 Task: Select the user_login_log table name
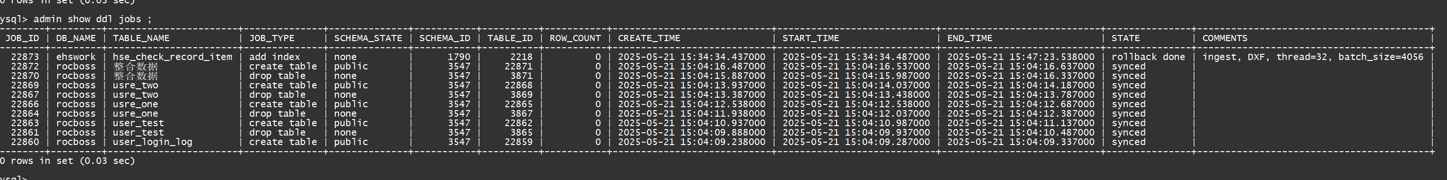[152, 142]
